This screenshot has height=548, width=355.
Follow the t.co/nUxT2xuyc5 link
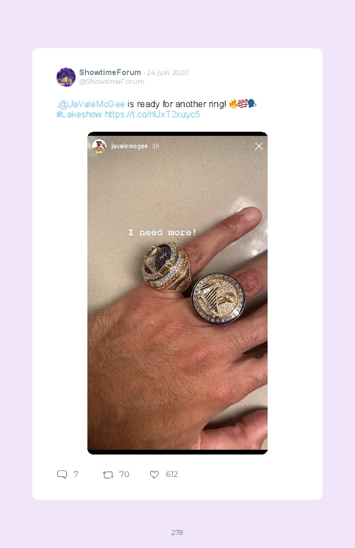point(152,114)
